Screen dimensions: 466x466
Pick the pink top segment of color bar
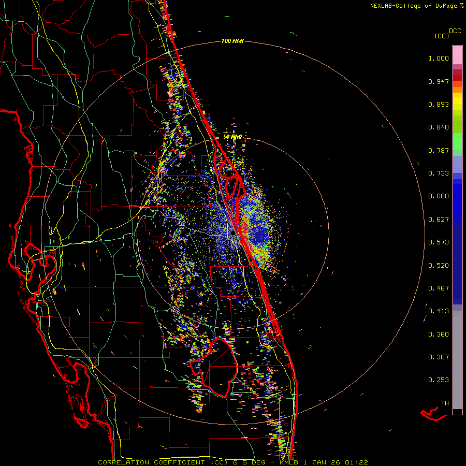point(457,55)
